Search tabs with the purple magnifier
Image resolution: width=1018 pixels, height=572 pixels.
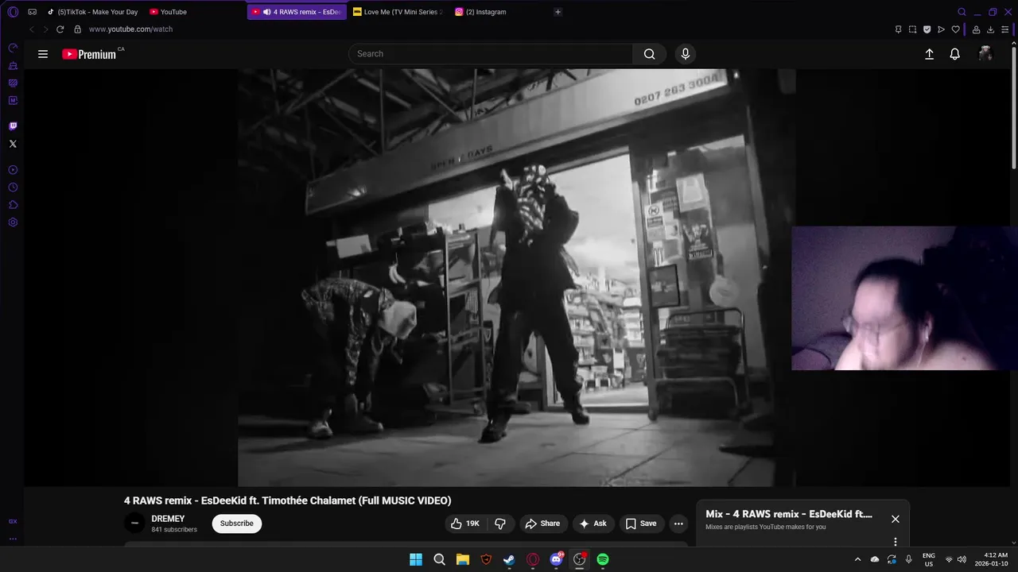tap(962, 12)
